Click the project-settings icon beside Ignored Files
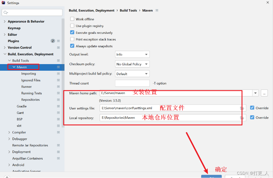Screen dimensions: 273x178 coord(58,80)
